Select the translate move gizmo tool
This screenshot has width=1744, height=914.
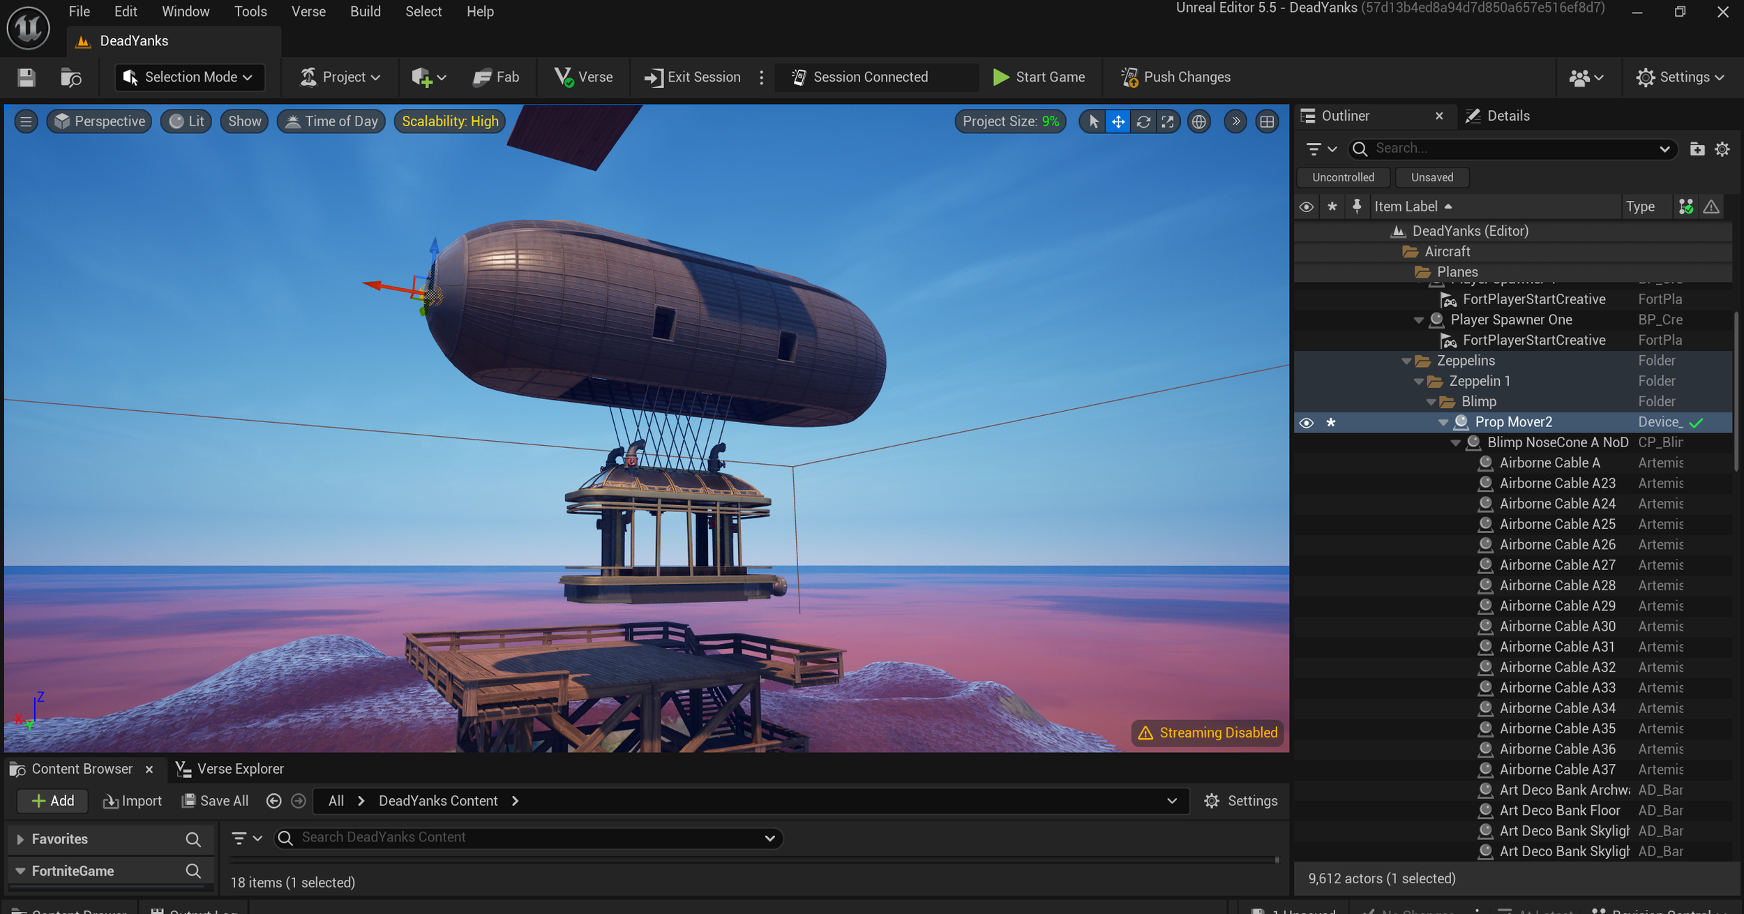(1118, 122)
